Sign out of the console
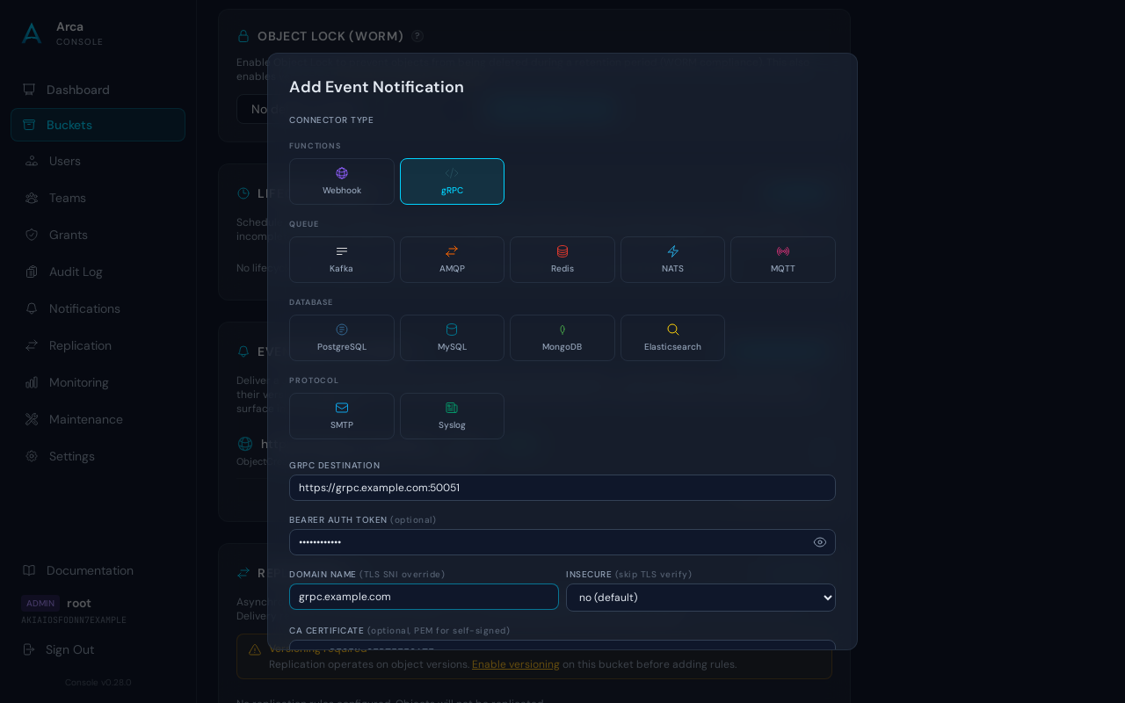 tap(58, 649)
